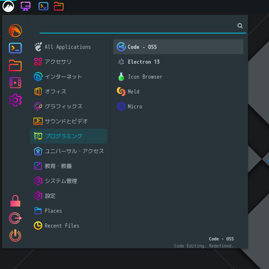Click the show desktop panel icon
Screen dimensions: 269x269
coord(26,6)
